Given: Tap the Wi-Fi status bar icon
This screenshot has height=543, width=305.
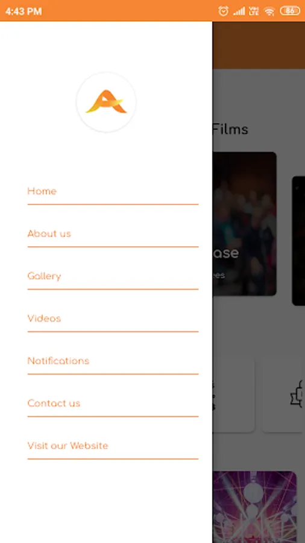Looking at the screenshot, I should (269, 11).
